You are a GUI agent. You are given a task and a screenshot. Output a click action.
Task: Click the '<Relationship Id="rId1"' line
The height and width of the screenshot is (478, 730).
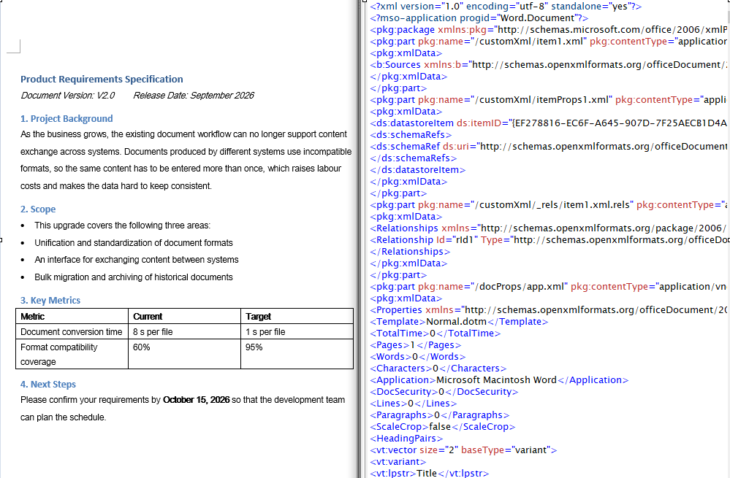click(549, 240)
